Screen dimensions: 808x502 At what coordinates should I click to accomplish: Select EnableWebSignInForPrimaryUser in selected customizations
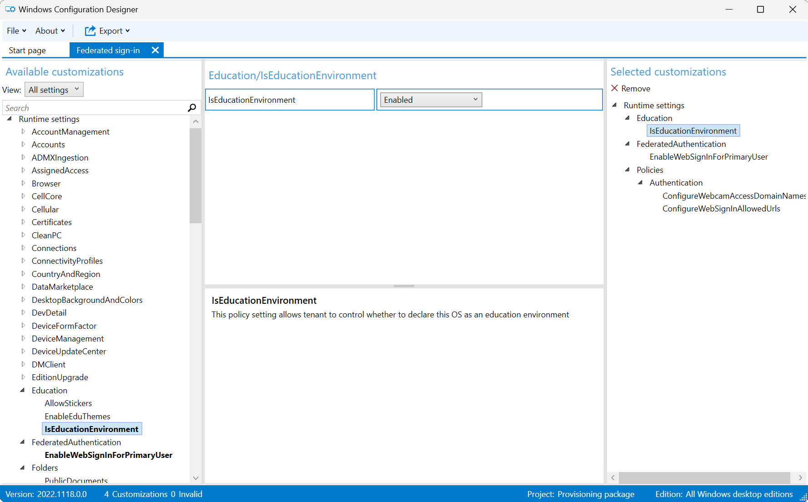pyautogui.click(x=708, y=157)
